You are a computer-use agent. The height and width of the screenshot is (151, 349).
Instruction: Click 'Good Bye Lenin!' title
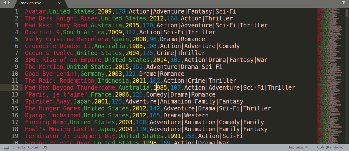(51, 74)
